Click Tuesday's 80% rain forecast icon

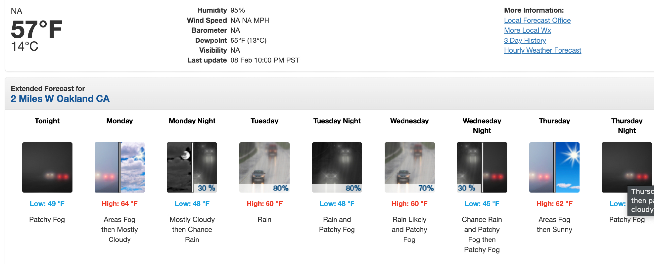(x=264, y=167)
